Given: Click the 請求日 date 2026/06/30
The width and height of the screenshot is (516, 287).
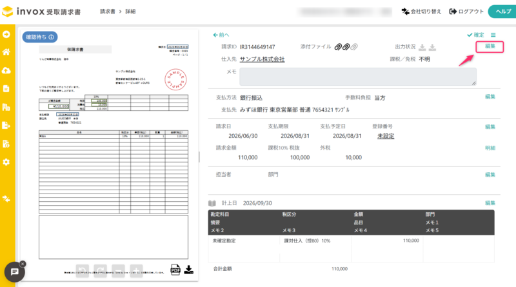Looking at the screenshot, I should (243, 136).
